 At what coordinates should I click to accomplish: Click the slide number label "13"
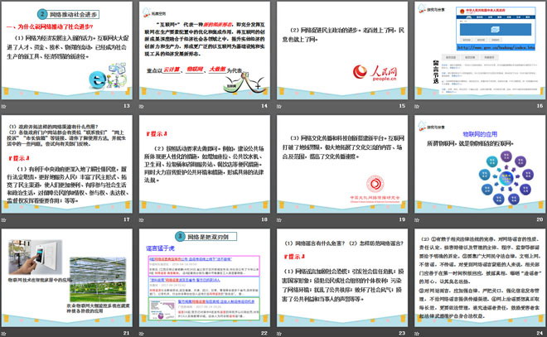click(127, 106)
